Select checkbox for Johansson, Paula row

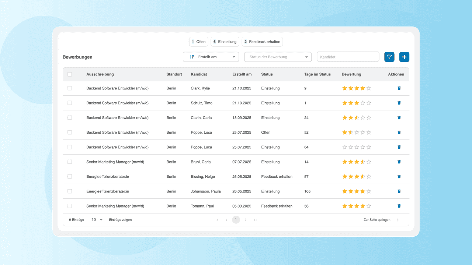[70, 191]
